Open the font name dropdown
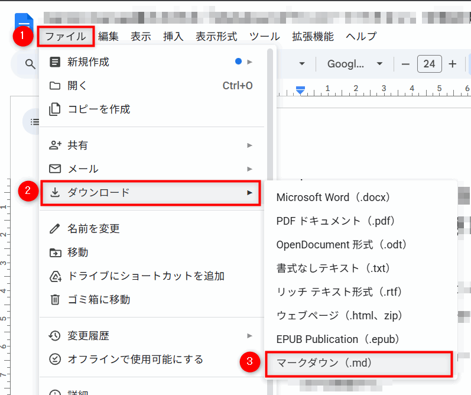This screenshot has height=395, width=471. click(x=355, y=64)
